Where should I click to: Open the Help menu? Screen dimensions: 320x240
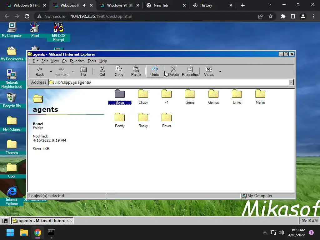click(103, 61)
